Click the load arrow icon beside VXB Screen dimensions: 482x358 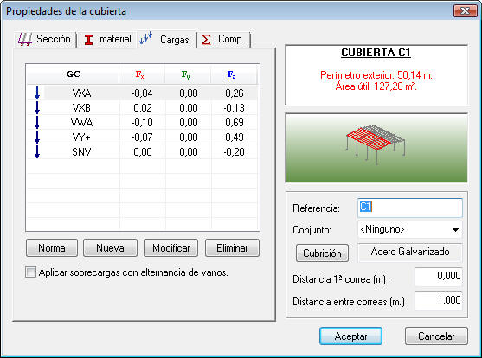pos(37,107)
